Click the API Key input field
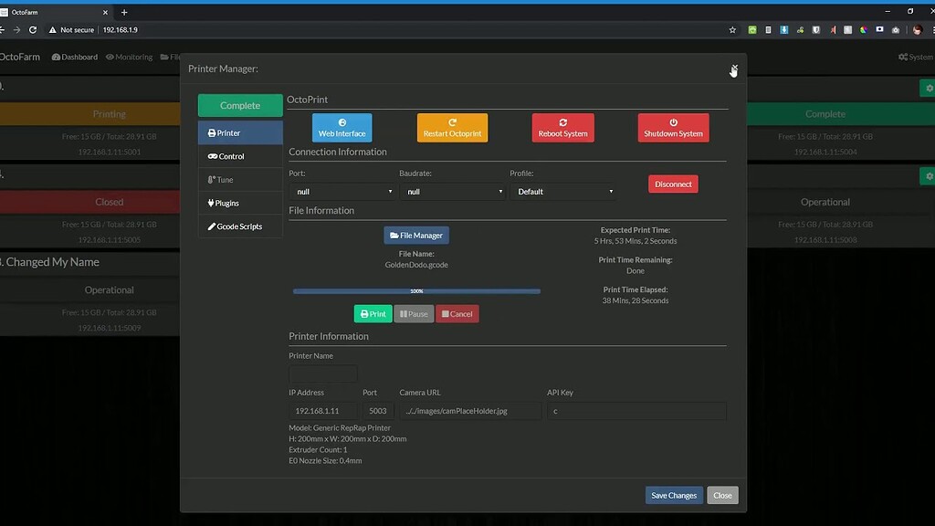This screenshot has height=526, width=935. [x=636, y=410]
